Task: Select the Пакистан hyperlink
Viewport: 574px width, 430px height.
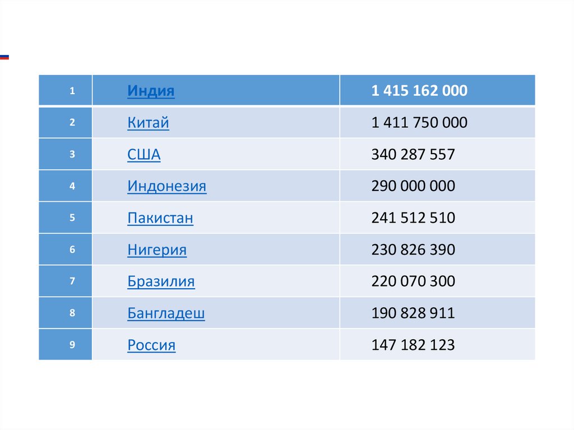Action: tap(160, 218)
